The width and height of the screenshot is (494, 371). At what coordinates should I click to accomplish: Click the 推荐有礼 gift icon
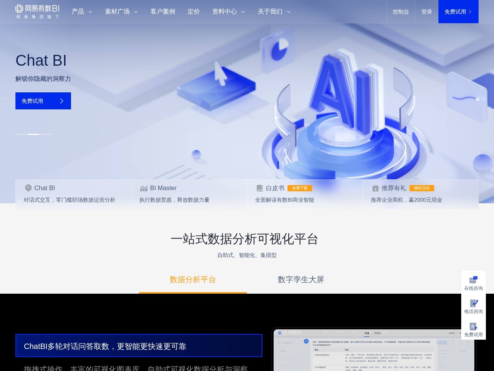(375, 188)
